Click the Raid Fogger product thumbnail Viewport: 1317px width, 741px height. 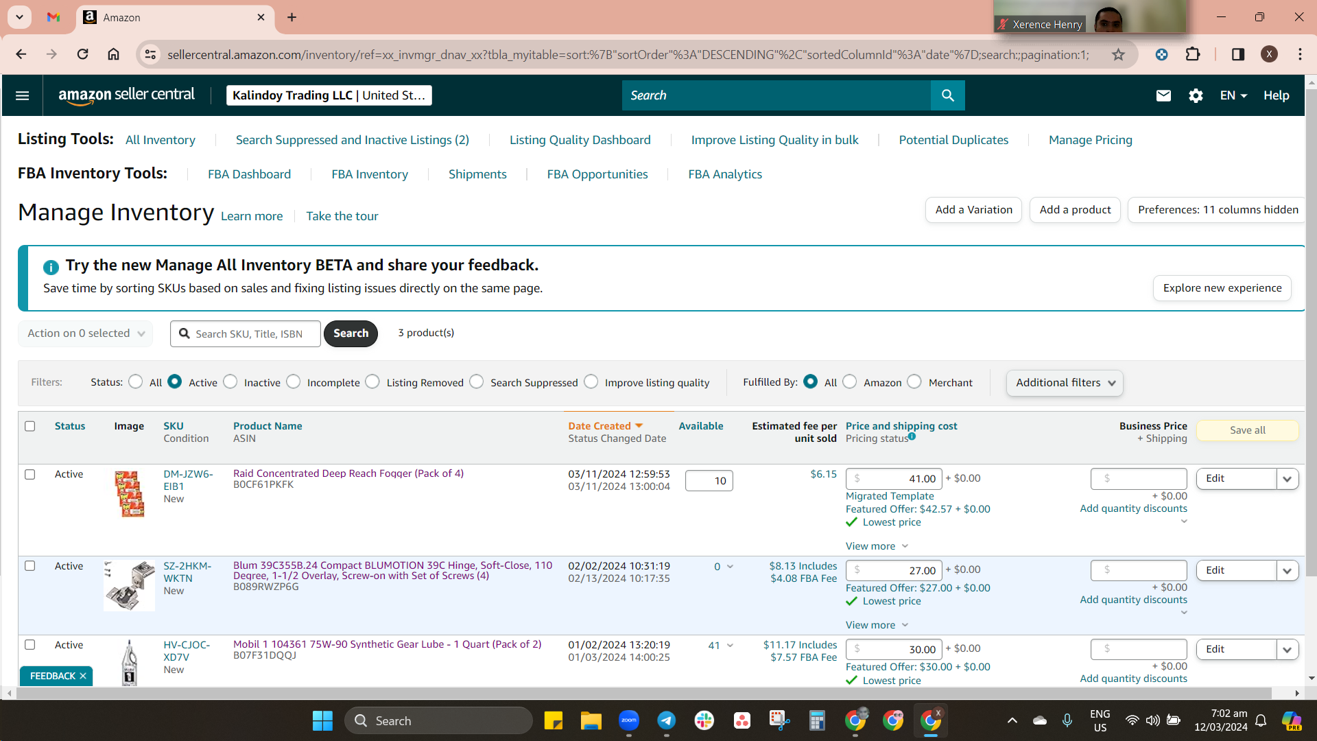[130, 493]
